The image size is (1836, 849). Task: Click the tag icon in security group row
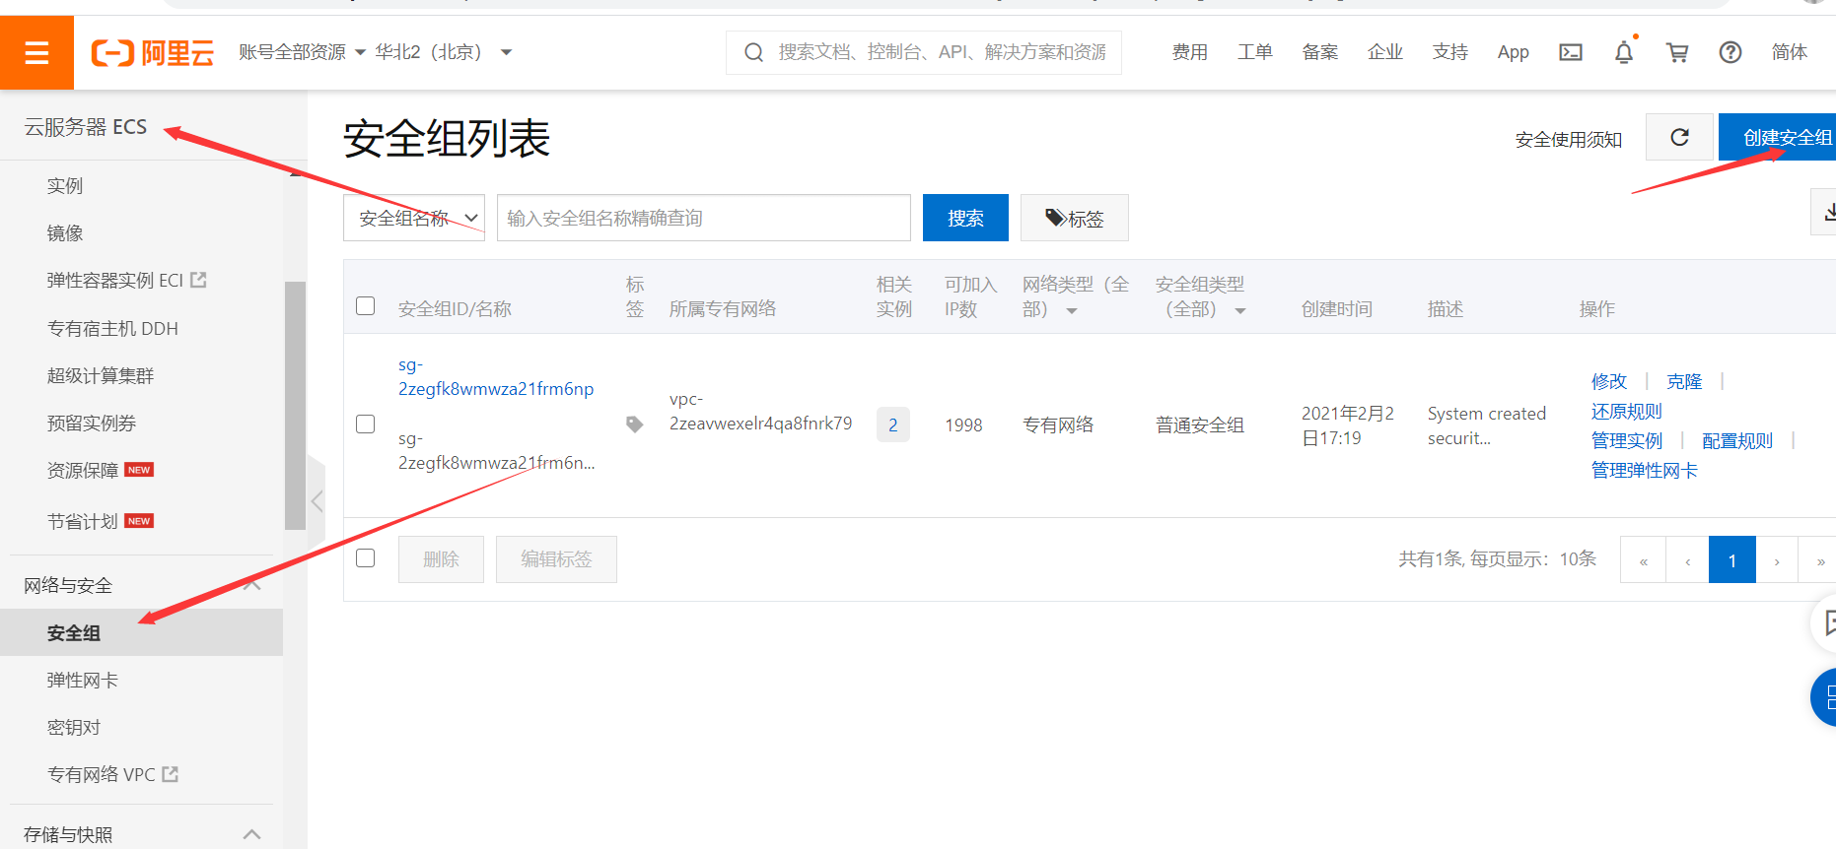point(634,424)
